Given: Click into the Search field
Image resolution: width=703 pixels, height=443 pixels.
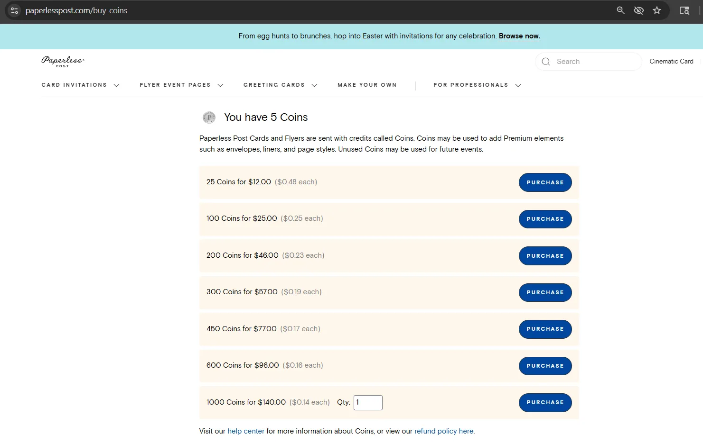Looking at the screenshot, I should pyautogui.click(x=589, y=62).
